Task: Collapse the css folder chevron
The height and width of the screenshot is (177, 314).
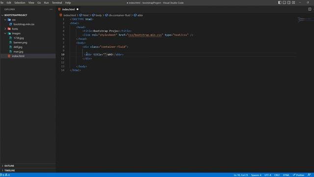Action: click(5, 20)
